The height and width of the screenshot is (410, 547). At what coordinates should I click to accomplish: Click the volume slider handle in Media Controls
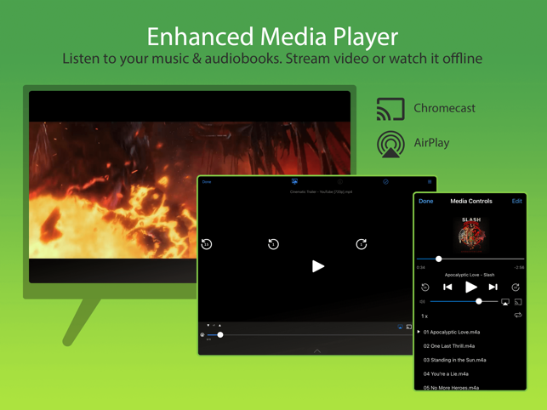479,301
